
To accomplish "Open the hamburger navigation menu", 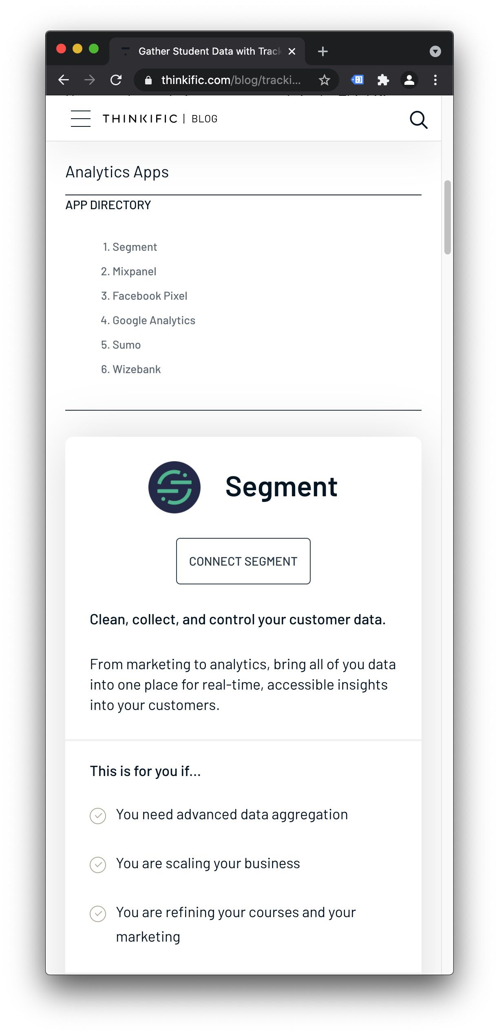I will pos(80,119).
